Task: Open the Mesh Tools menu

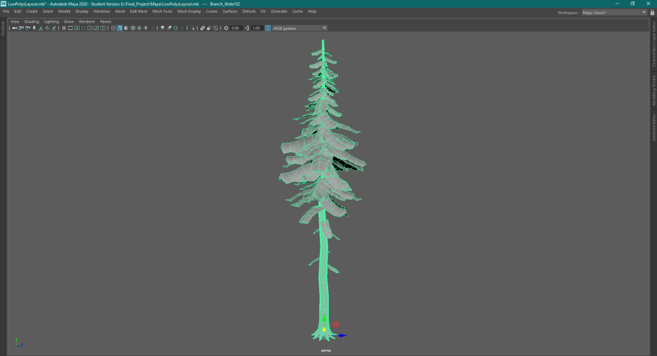Action: point(162,12)
